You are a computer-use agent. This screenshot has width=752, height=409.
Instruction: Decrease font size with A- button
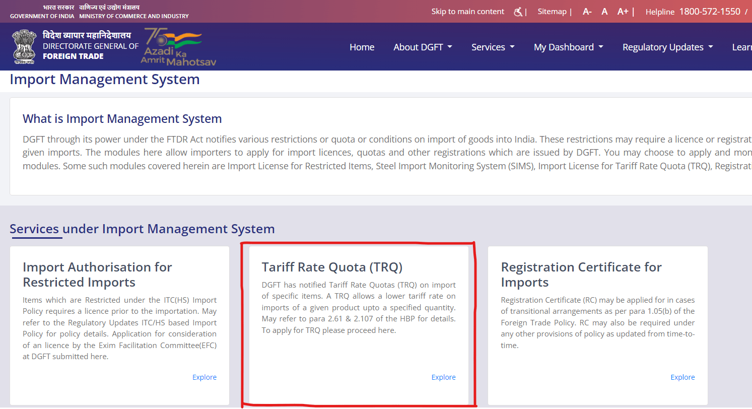pyautogui.click(x=587, y=12)
